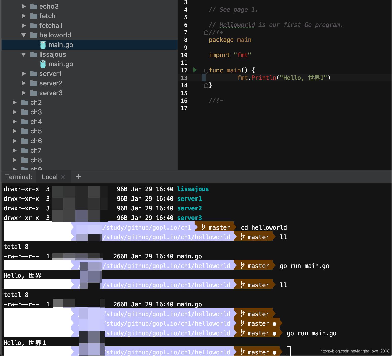This screenshot has height=356, width=392.
Task: Click line number 16 in gutter
Action: 184,101
